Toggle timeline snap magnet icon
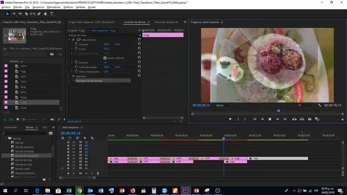The width and height of the screenshot is (347, 195). coord(70,138)
